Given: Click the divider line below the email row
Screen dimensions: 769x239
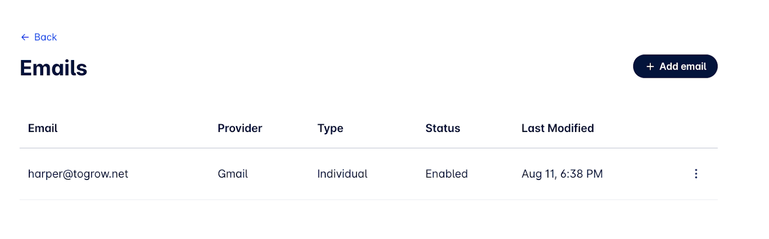Looking at the screenshot, I should click(368, 200).
